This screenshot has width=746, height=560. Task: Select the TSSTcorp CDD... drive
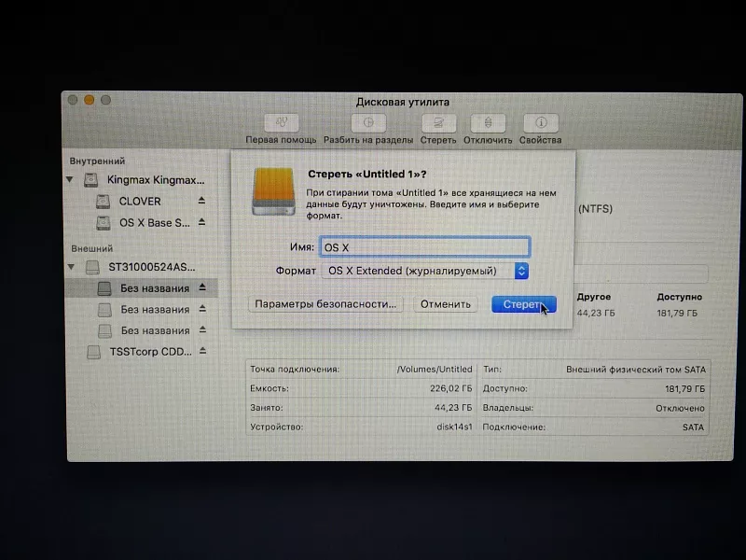coord(150,352)
